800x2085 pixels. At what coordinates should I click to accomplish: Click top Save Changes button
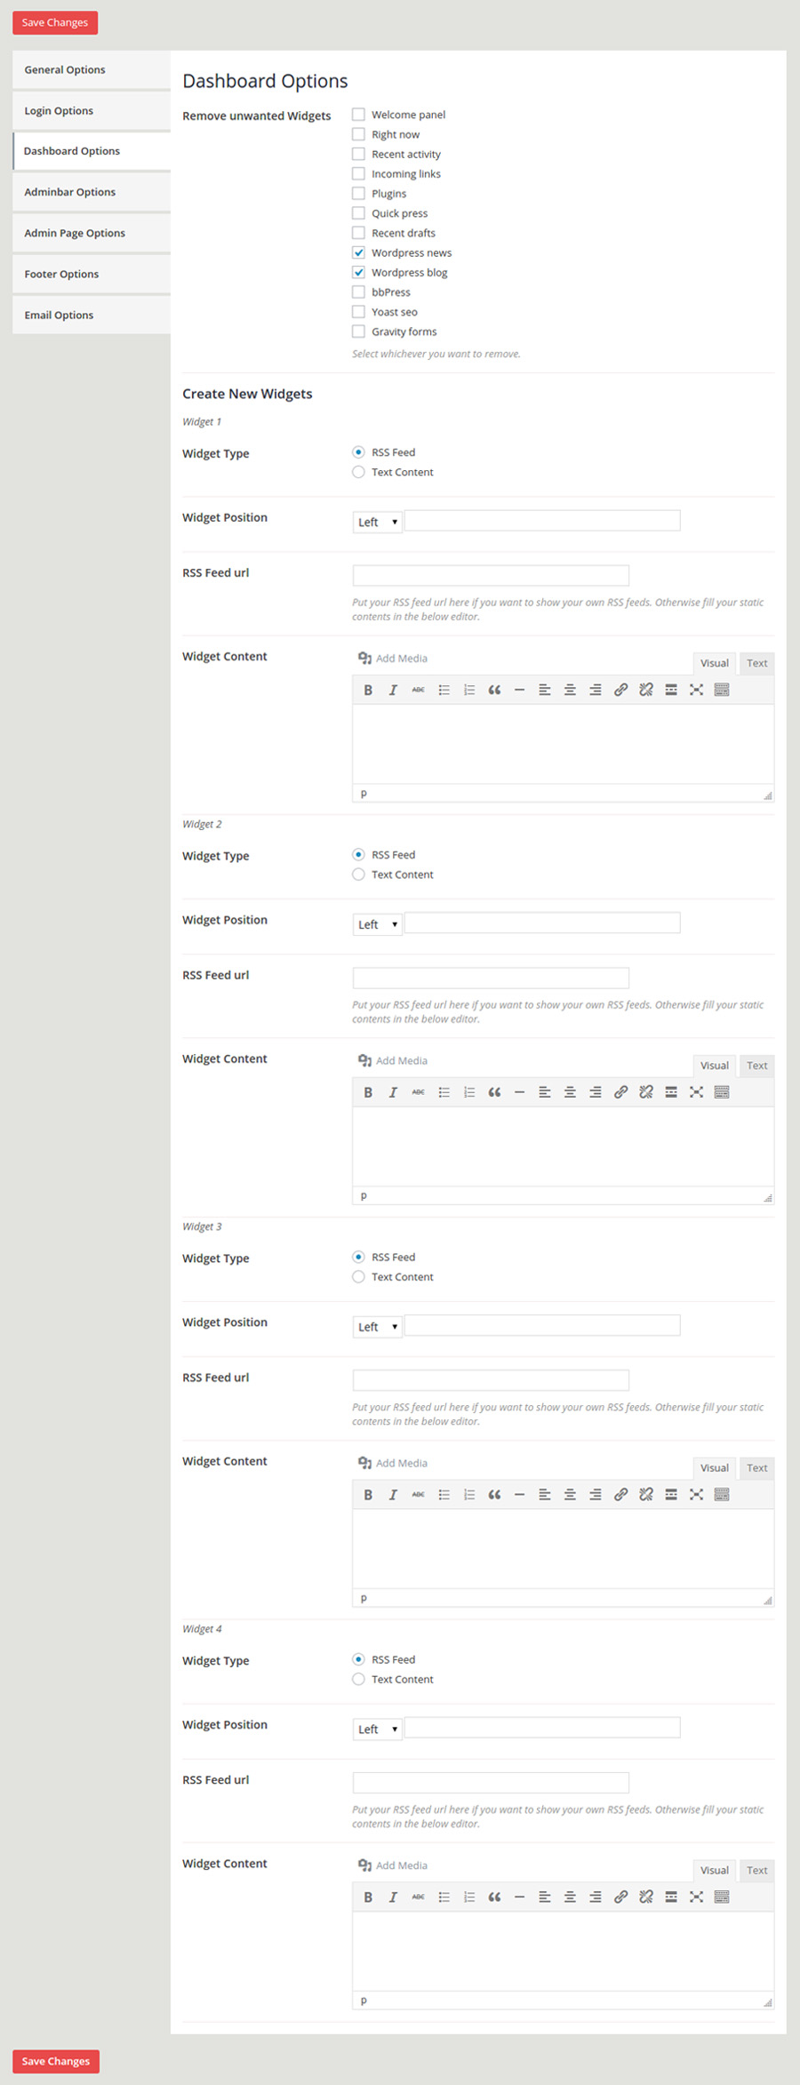55,22
